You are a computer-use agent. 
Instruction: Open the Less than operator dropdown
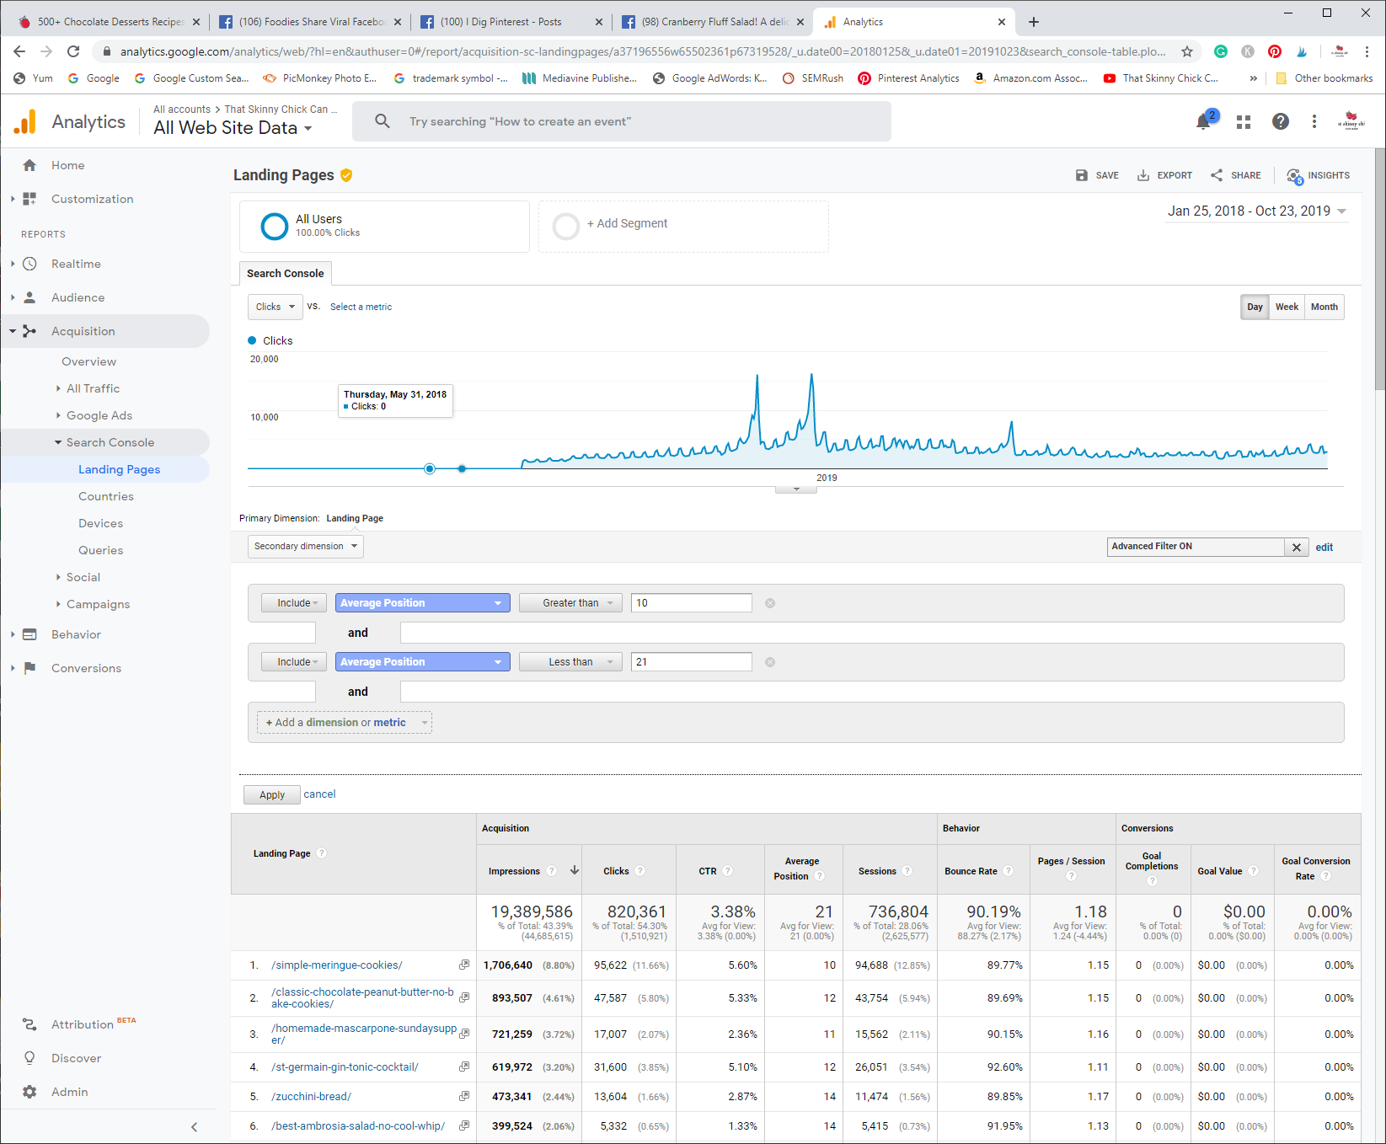pyautogui.click(x=570, y=662)
